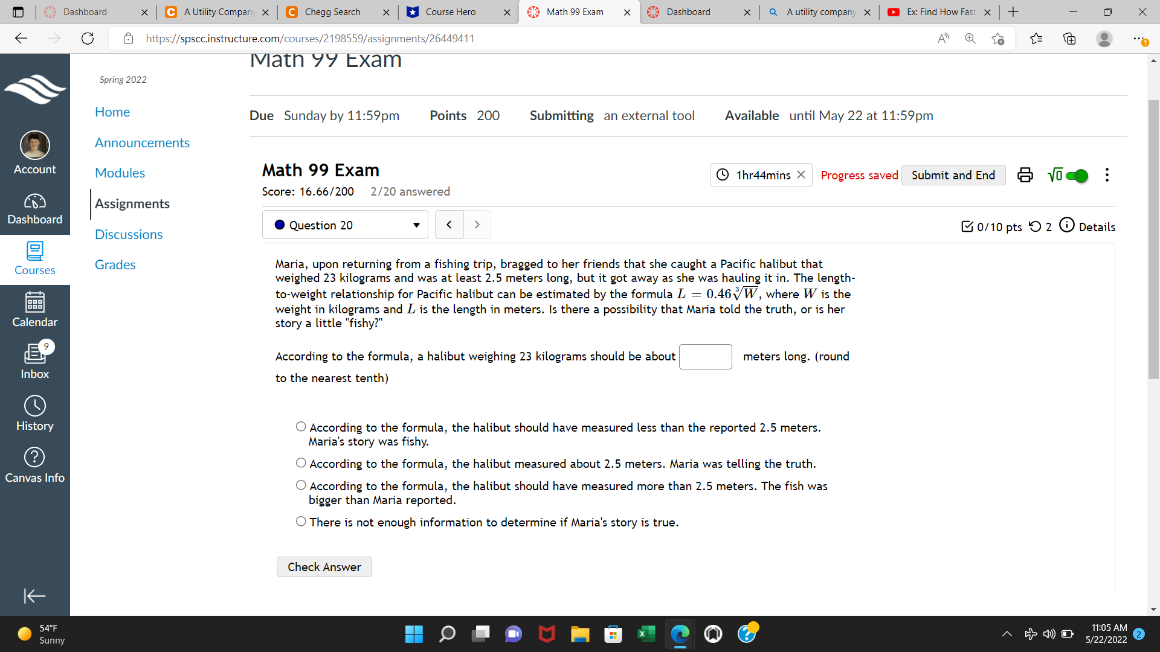The image size is (1160, 652).
Task: Open the three-dot options menu
Action: pos(1107,175)
